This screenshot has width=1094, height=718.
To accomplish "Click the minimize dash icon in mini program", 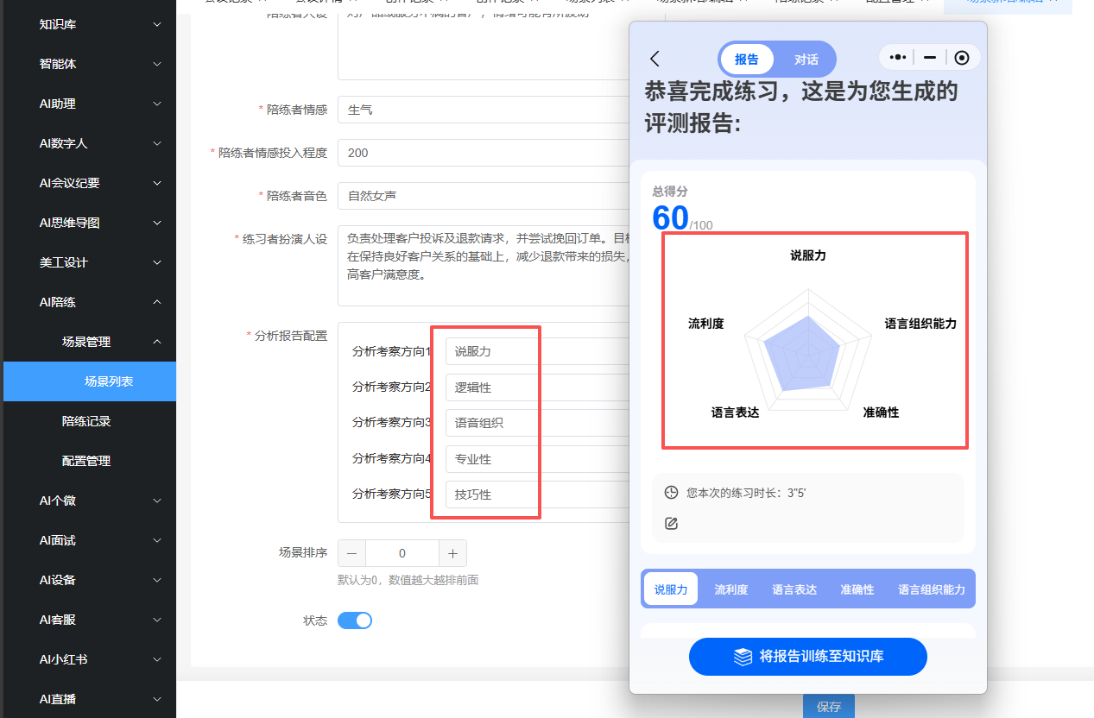I will 930,58.
